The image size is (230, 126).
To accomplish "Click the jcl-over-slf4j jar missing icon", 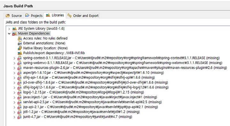I will click(19, 83).
